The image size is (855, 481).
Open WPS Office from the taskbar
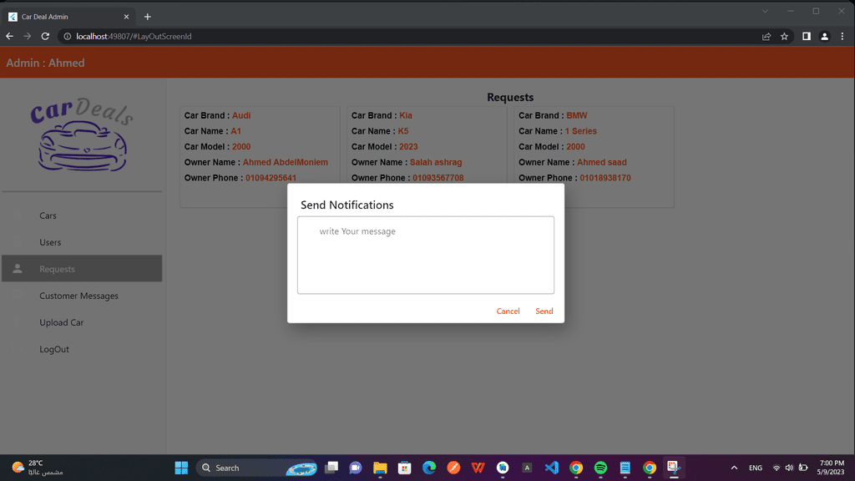[x=478, y=468]
